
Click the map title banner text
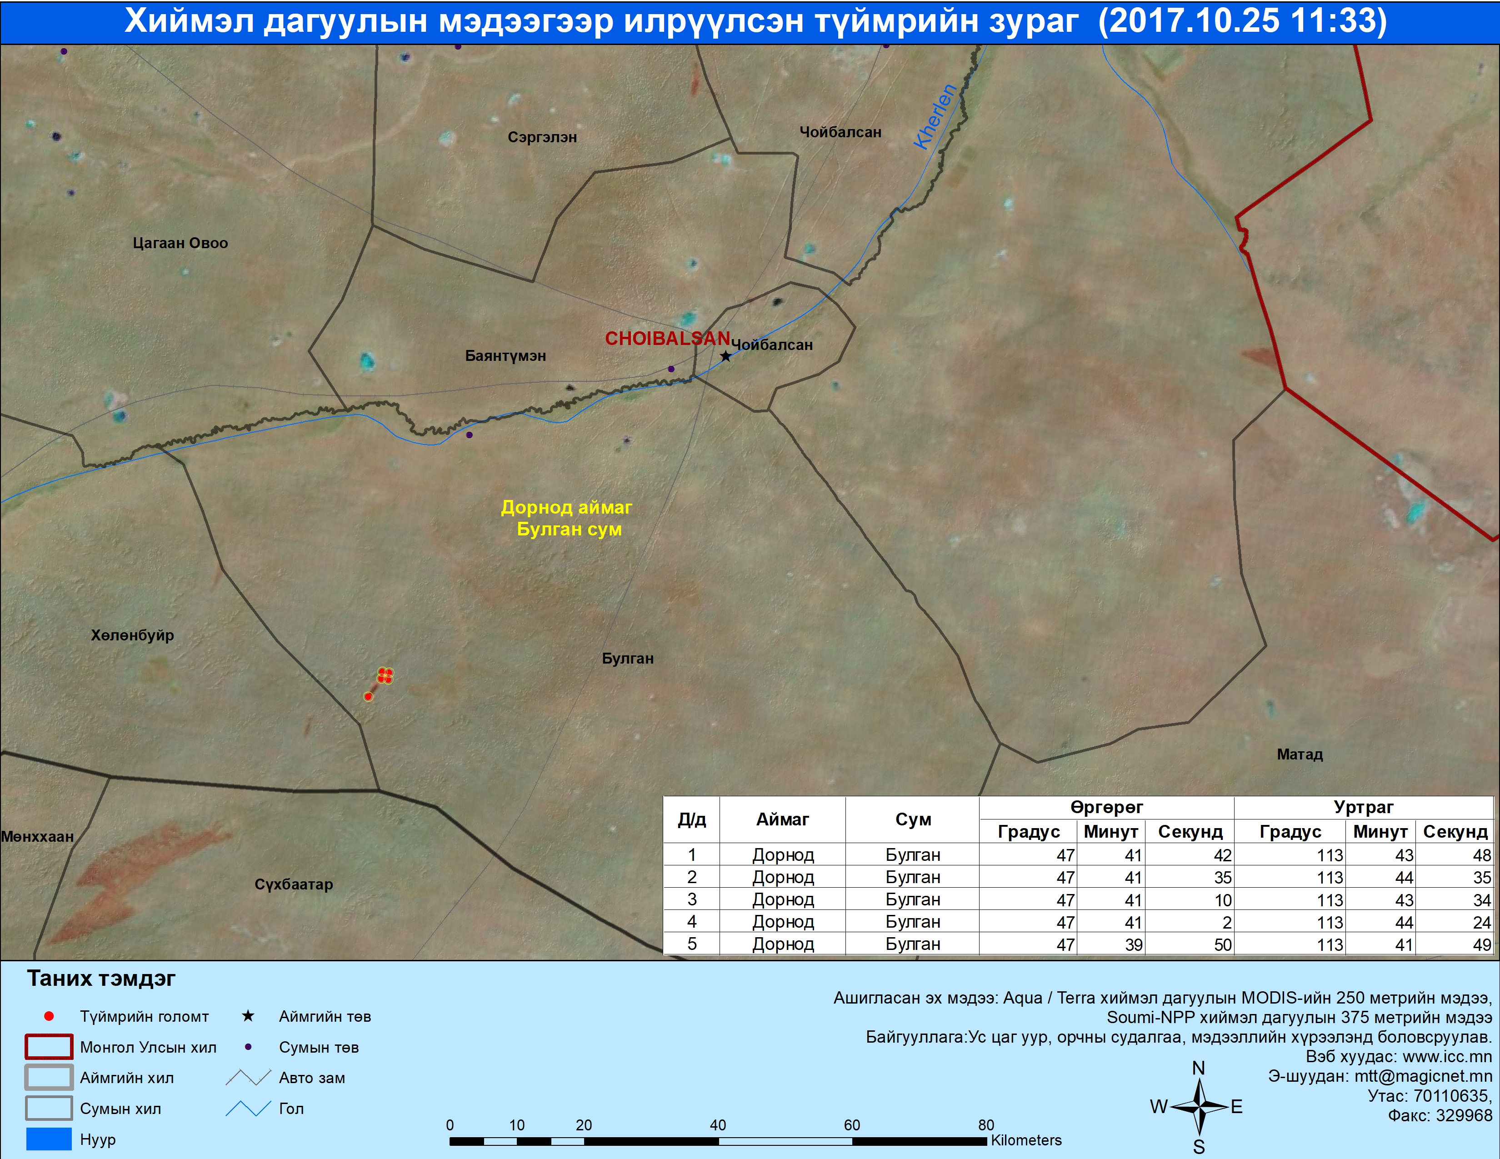(x=755, y=21)
